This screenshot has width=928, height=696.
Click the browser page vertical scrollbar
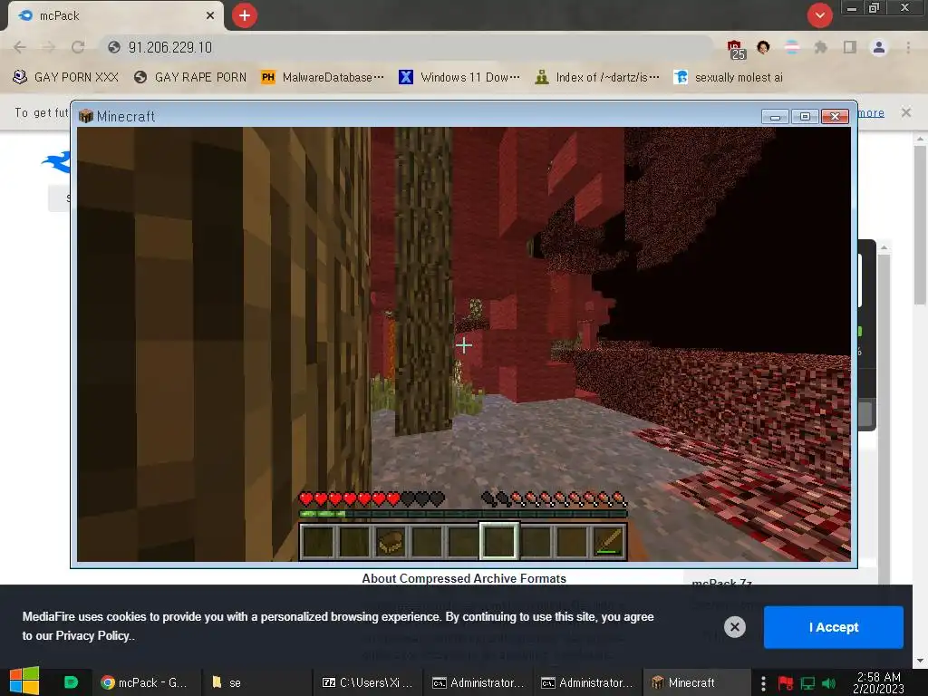click(921, 226)
